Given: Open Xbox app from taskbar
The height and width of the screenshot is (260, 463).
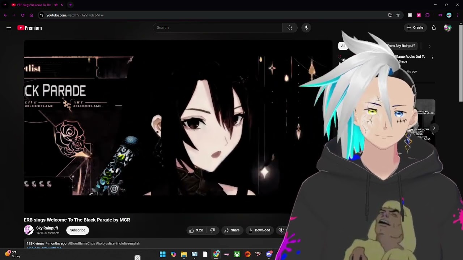Looking at the screenshot, I should (237, 254).
